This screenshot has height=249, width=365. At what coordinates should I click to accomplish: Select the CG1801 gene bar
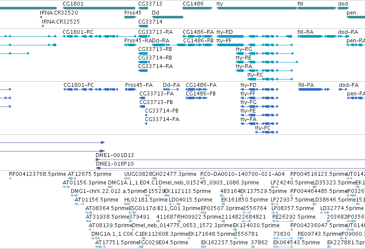[99, 8]
